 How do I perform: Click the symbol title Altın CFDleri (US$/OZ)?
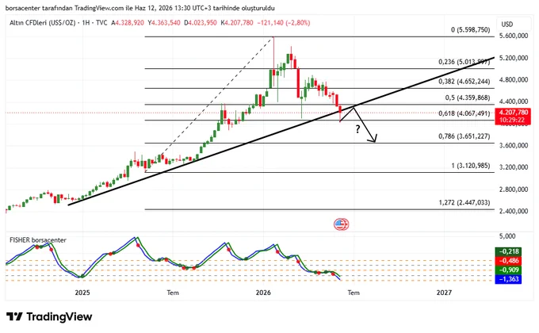42,23
